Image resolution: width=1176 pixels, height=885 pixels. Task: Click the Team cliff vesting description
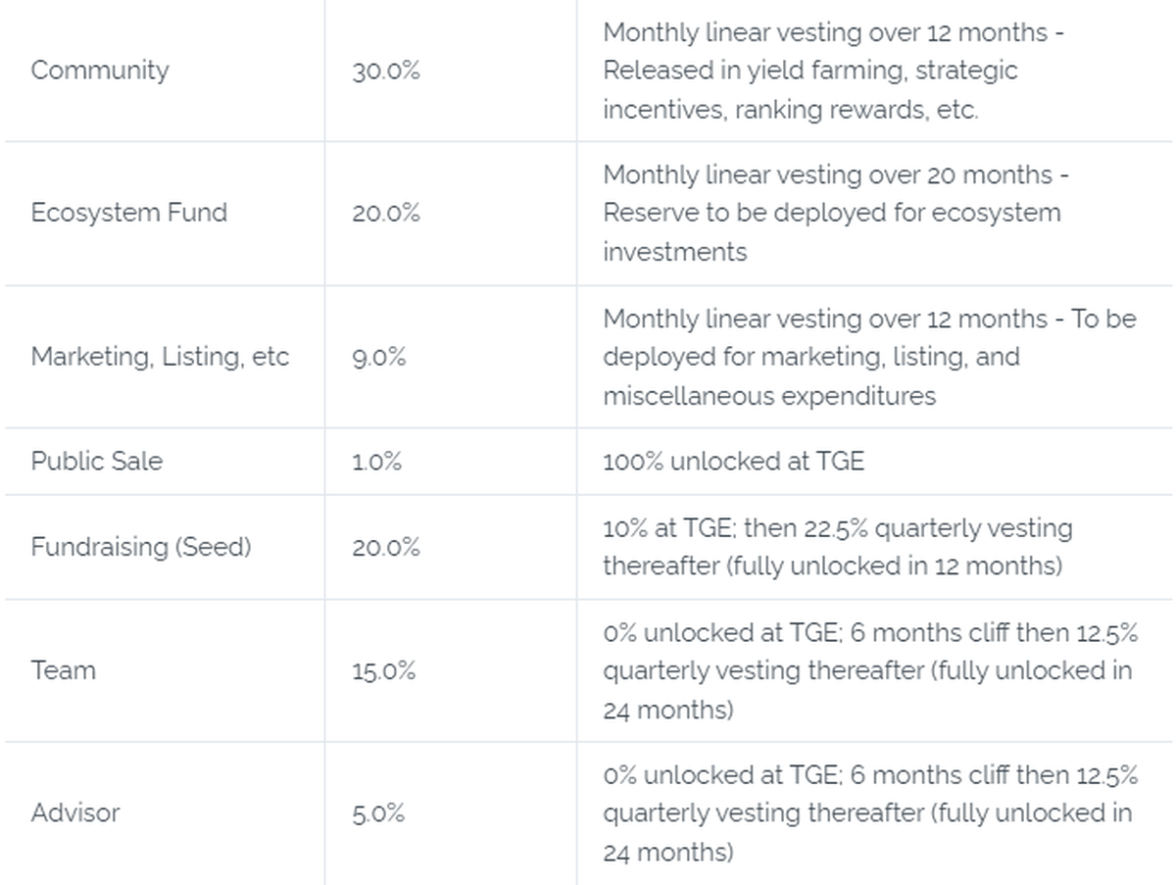(x=868, y=671)
